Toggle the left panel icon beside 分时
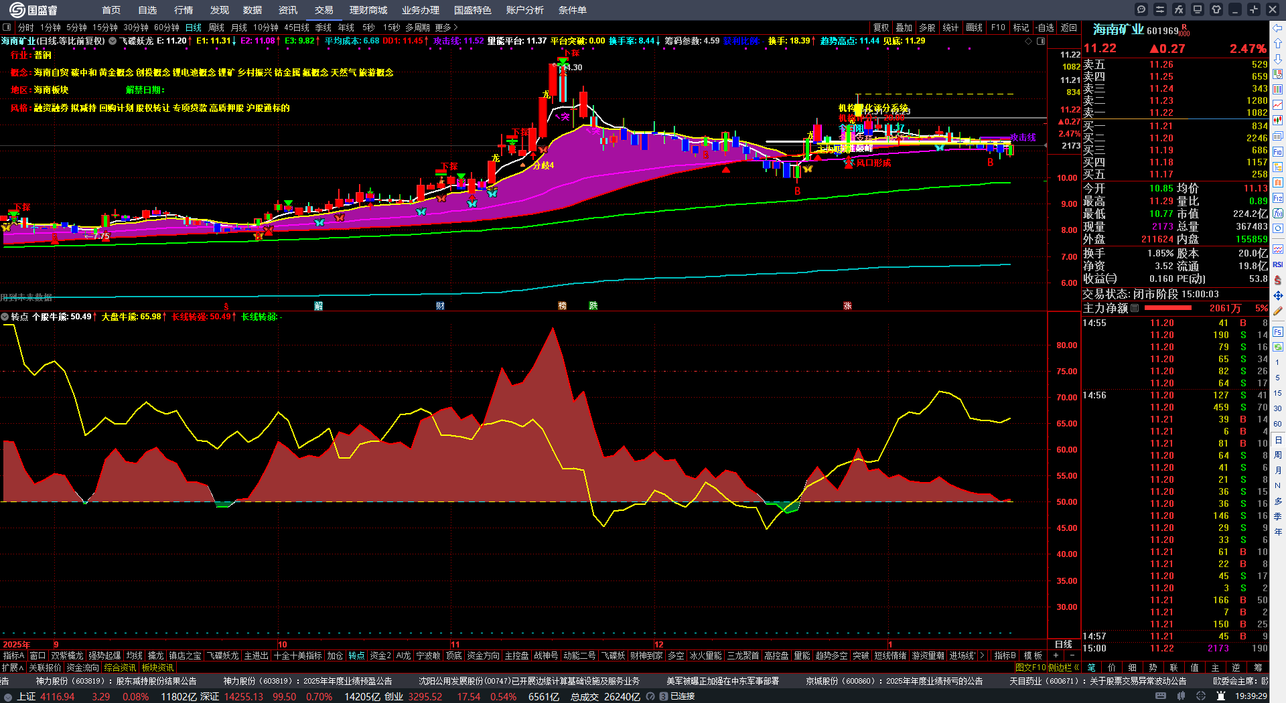The image size is (1286, 703). 7,27
